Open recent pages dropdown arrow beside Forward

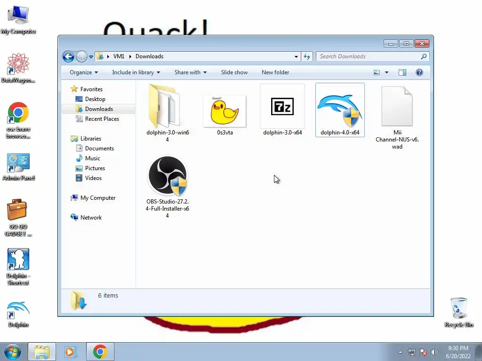pyautogui.click(x=91, y=57)
